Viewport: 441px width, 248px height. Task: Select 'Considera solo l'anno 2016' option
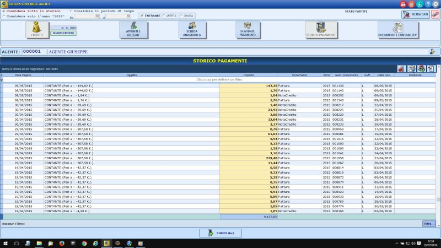(x=4, y=16)
